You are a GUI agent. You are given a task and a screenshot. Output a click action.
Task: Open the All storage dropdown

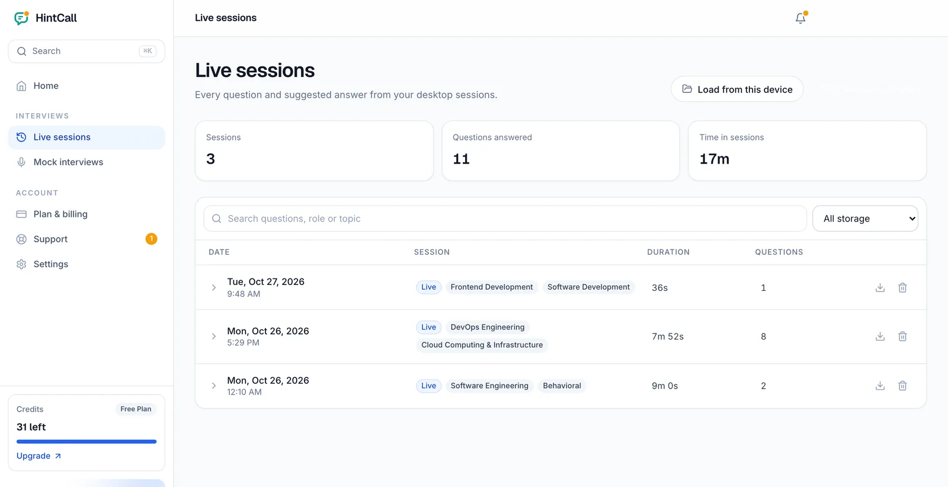(x=865, y=219)
